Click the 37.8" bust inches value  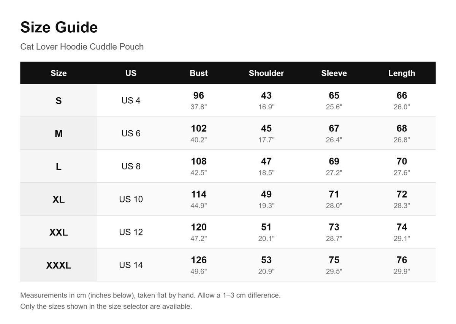[x=199, y=107]
